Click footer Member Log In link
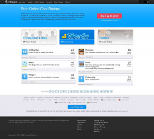 99,120
